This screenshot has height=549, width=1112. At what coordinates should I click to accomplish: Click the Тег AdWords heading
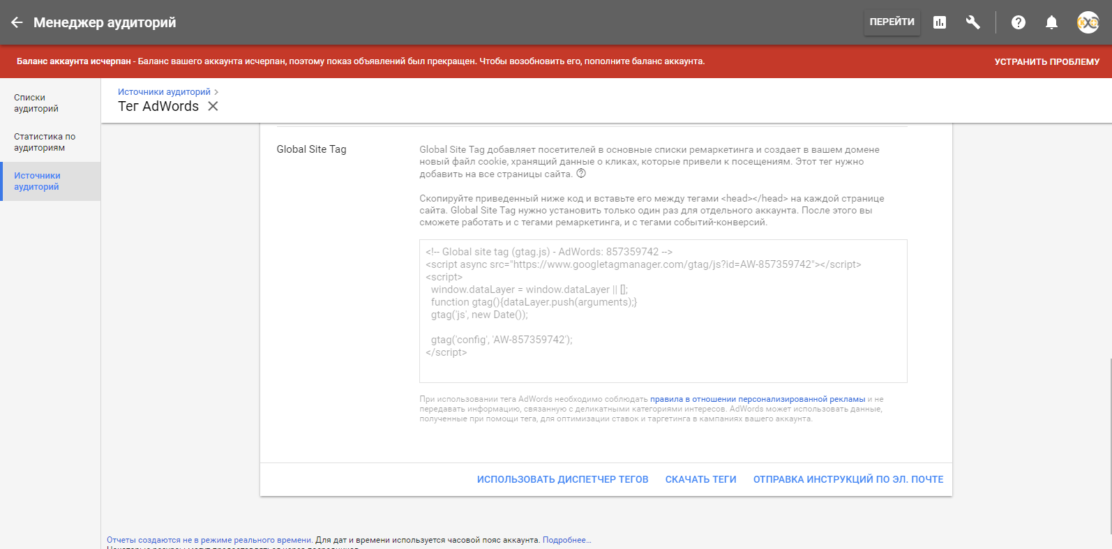click(158, 106)
